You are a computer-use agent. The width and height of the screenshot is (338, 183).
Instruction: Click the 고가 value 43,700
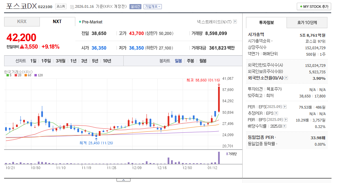pyautogui.click(x=136, y=34)
